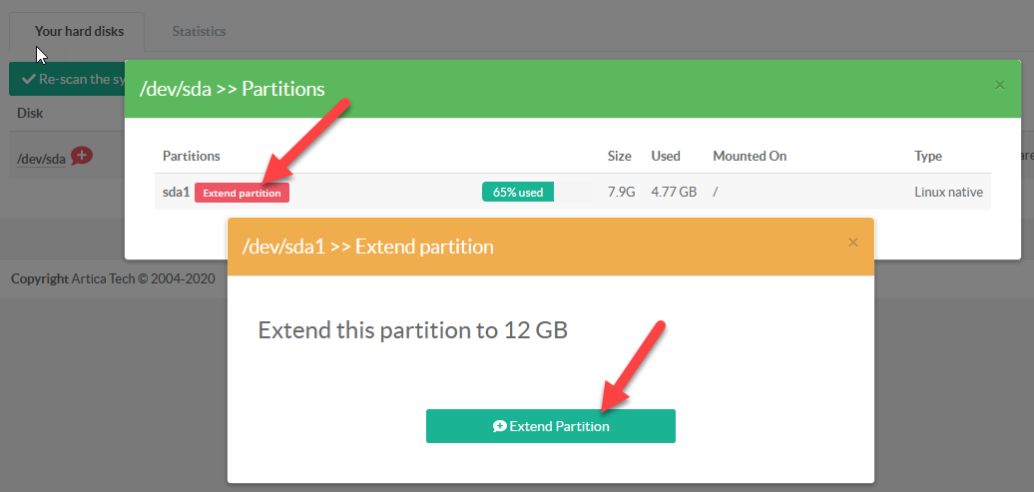This screenshot has height=492, width=1034.
Task: Click the Used column header
Action: 666,156
